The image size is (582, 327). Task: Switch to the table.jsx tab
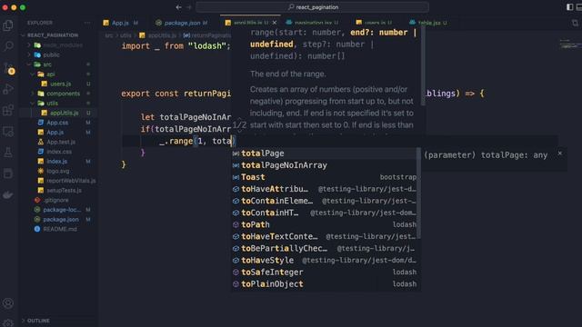pyautogui.click(x=428, y=23)
